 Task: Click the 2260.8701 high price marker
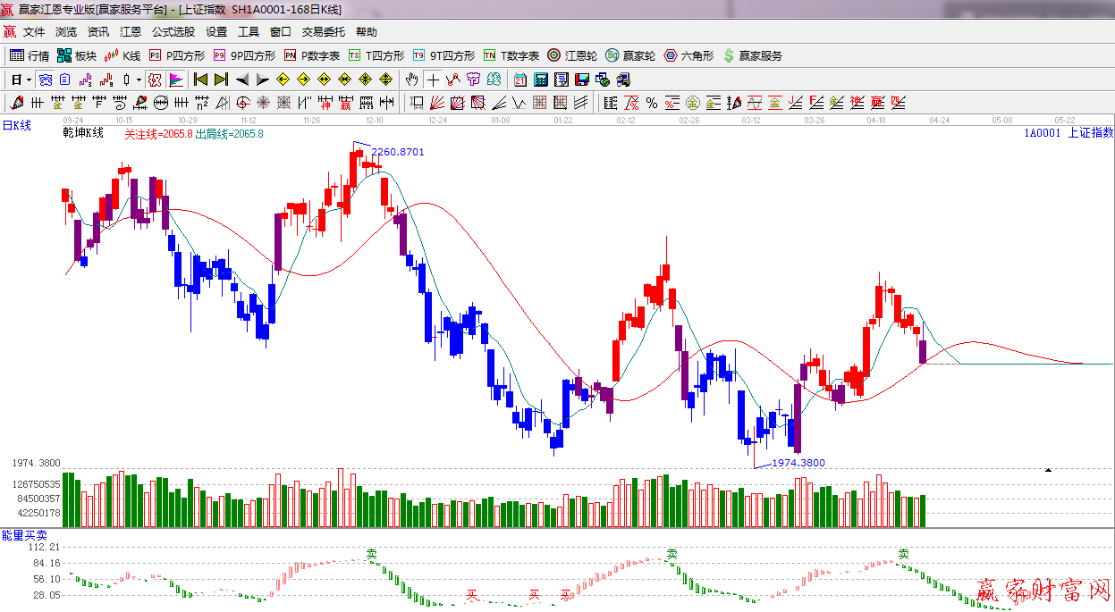[398, 152]
